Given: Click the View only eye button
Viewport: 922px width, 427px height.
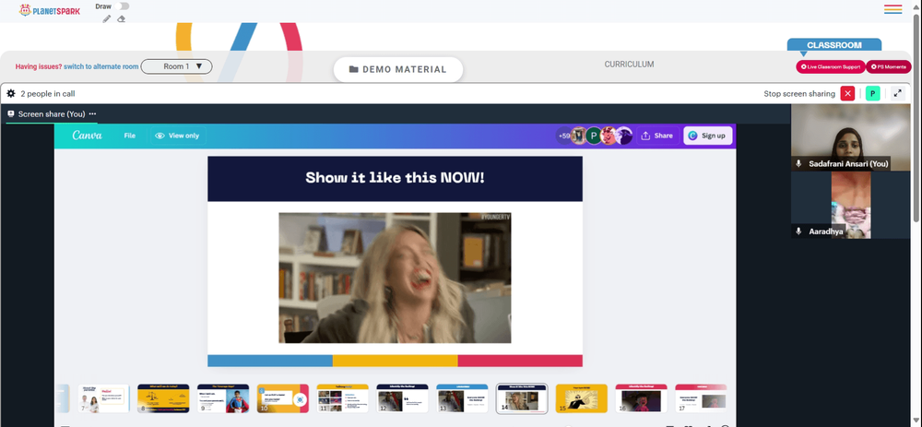Looking at the screenshot, I should [177, 136].
